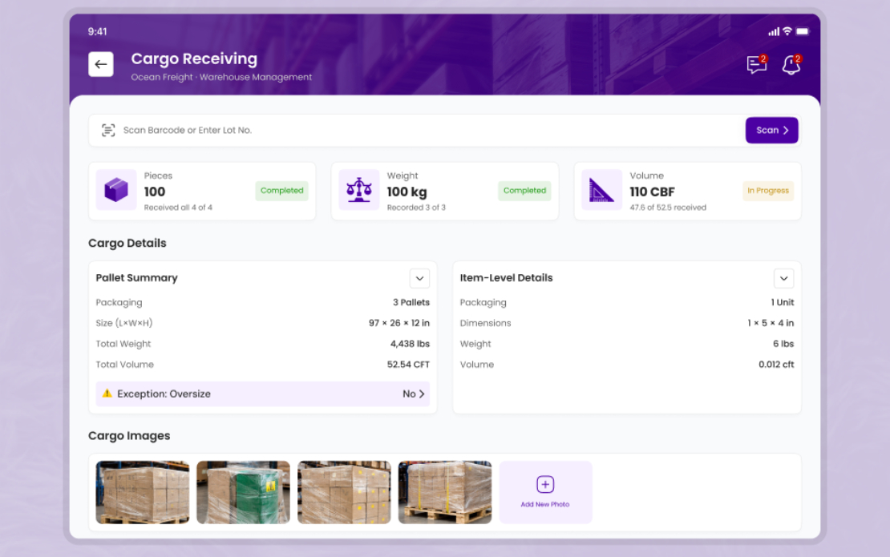
Task: View the first cargo image thumbnail
Action: click(142, 492)
